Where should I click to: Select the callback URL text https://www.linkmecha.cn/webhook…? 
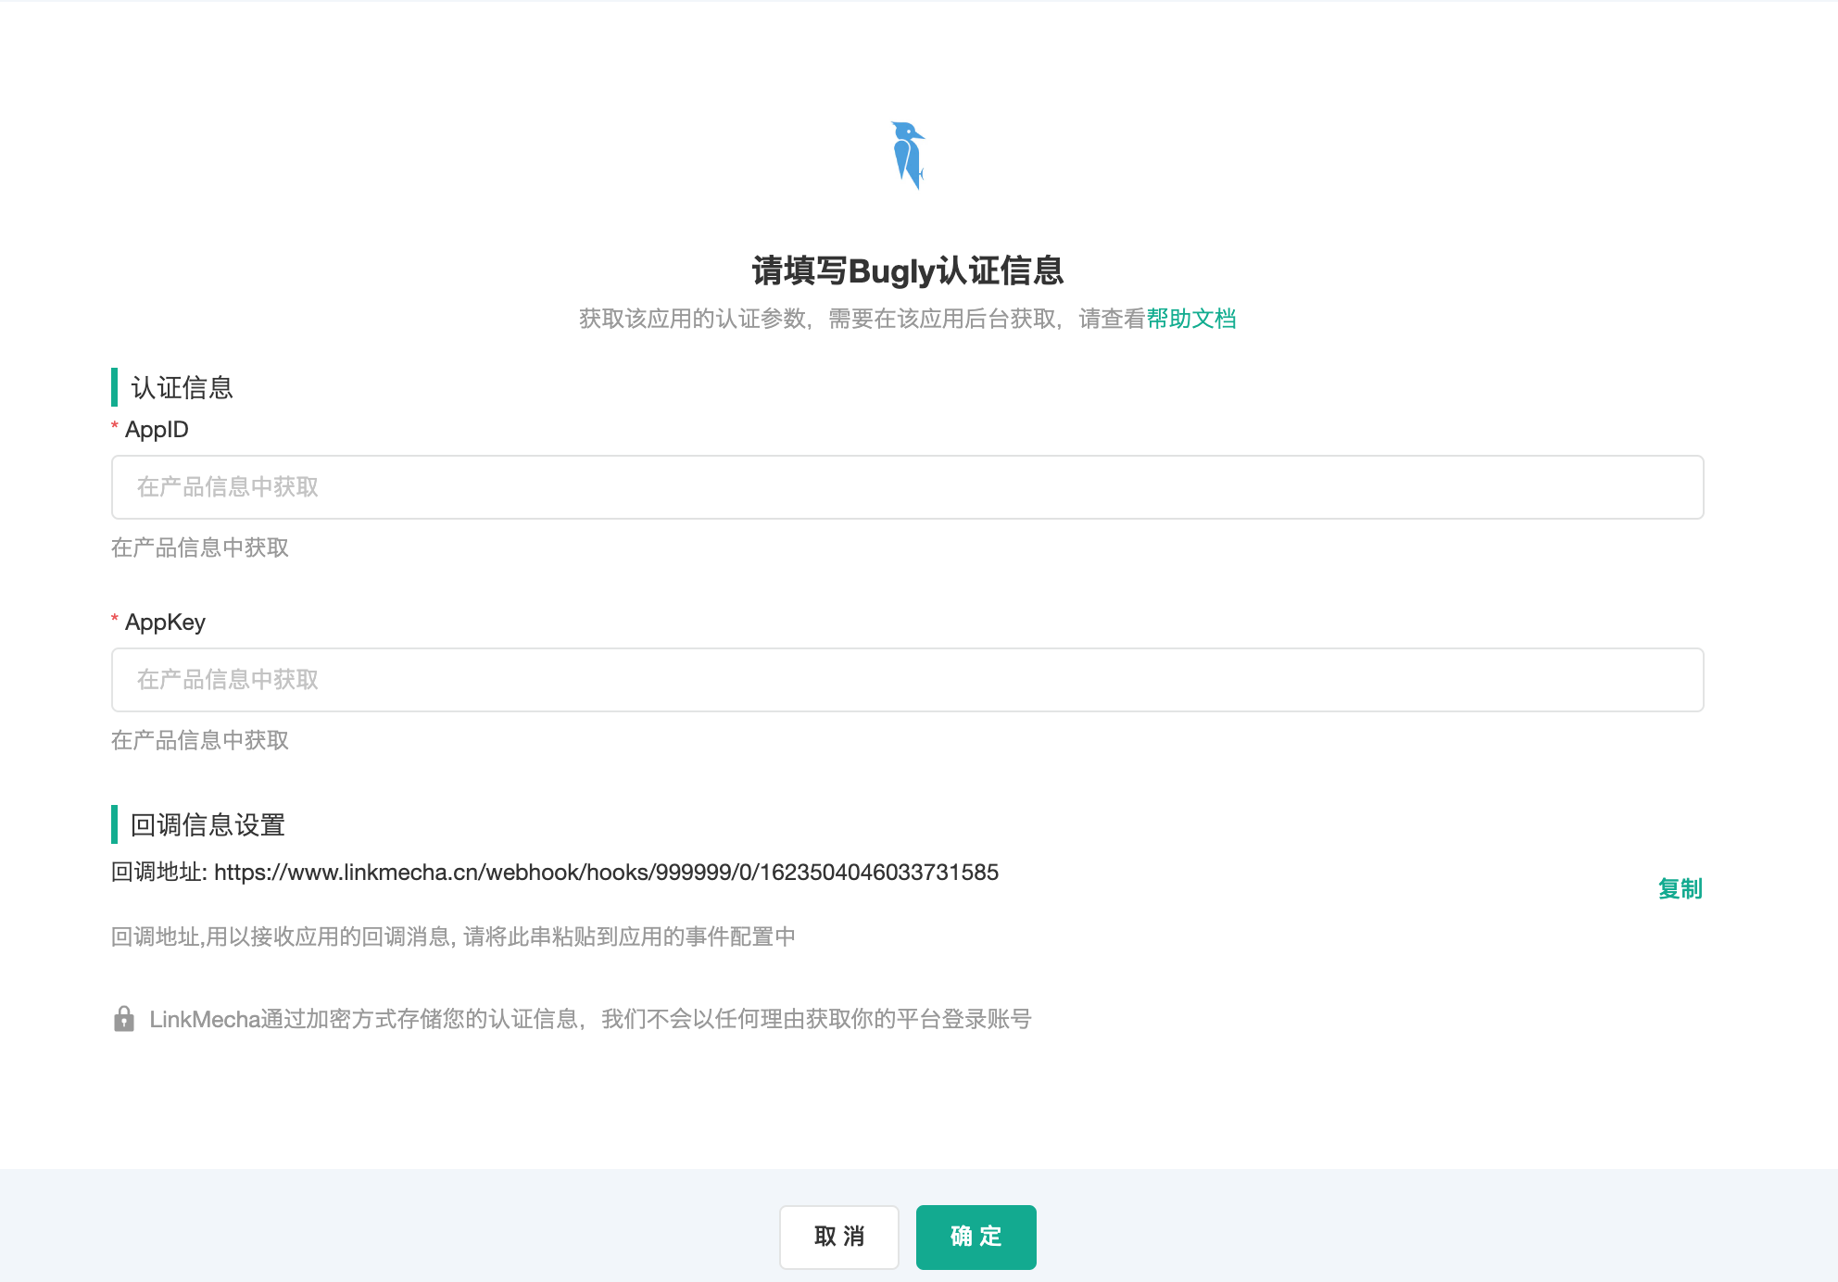point(606,873)
